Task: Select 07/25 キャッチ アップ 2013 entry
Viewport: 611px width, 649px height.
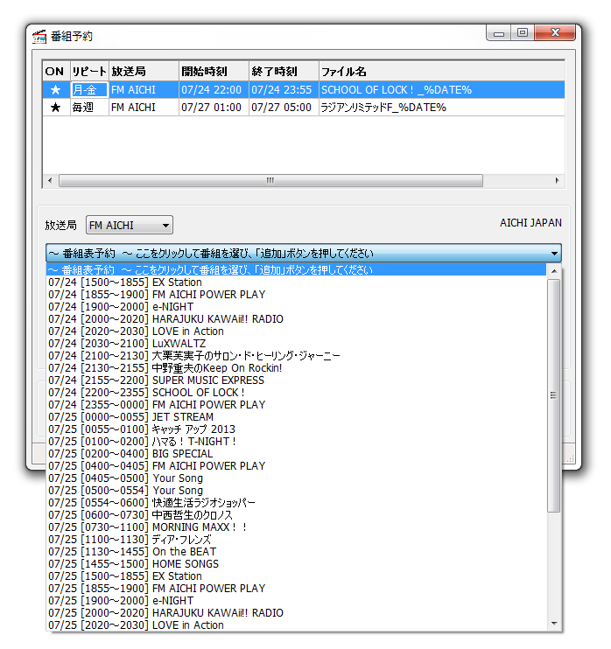Action: pyautogui.click(x=296, y=429)
